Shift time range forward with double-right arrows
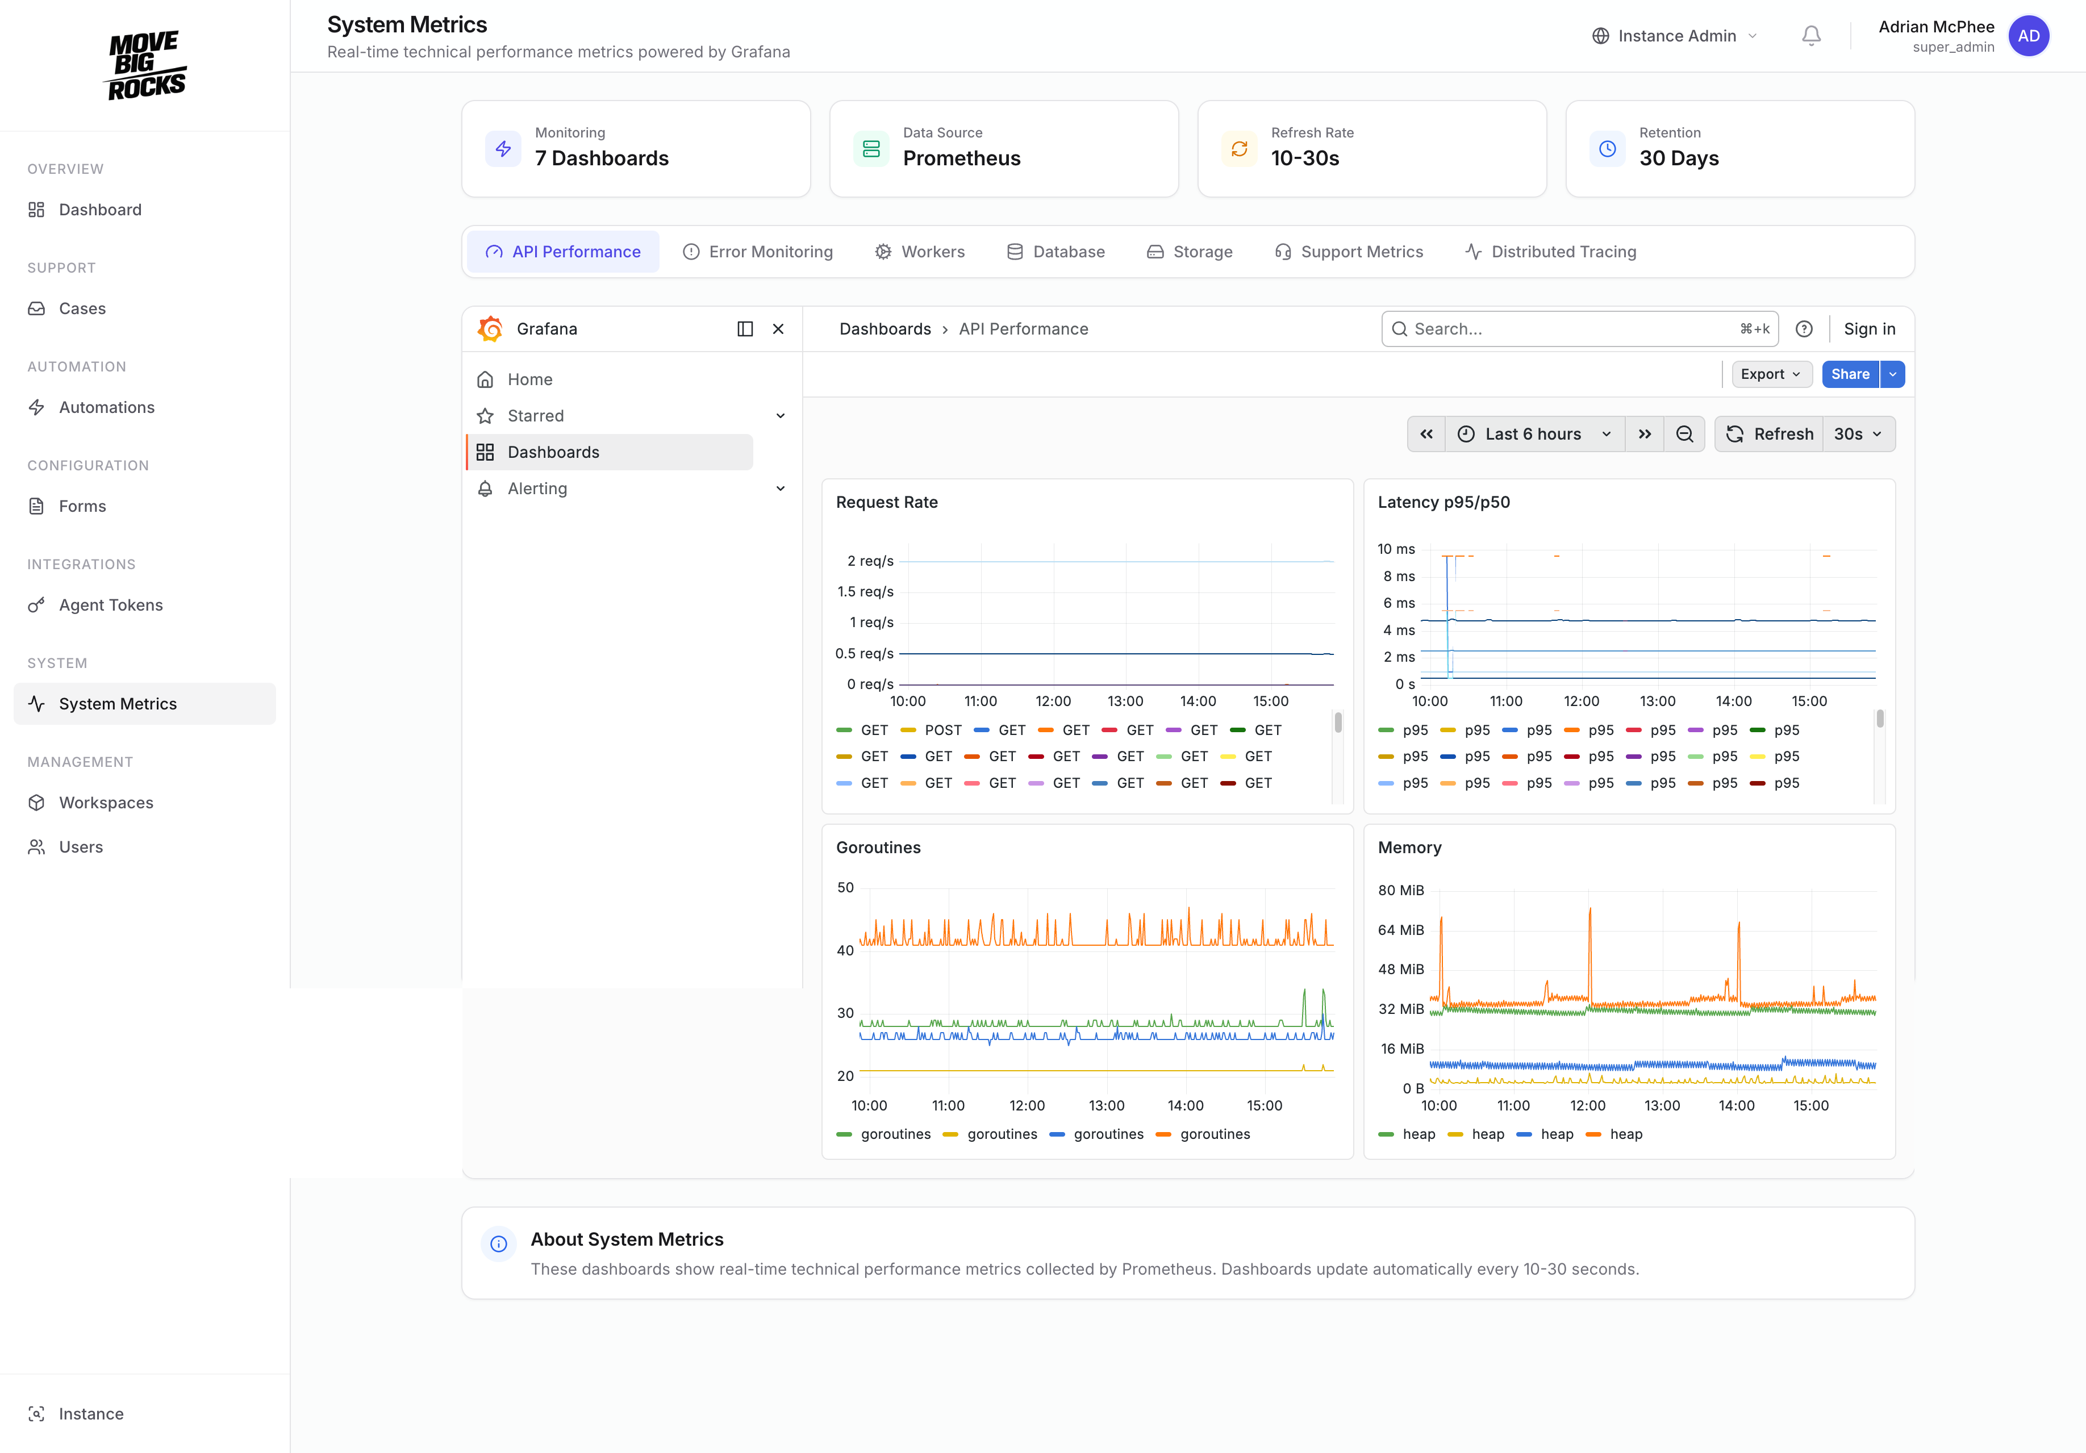The height and width of the screenshot is (1453, 2086). click(1645, 435)
